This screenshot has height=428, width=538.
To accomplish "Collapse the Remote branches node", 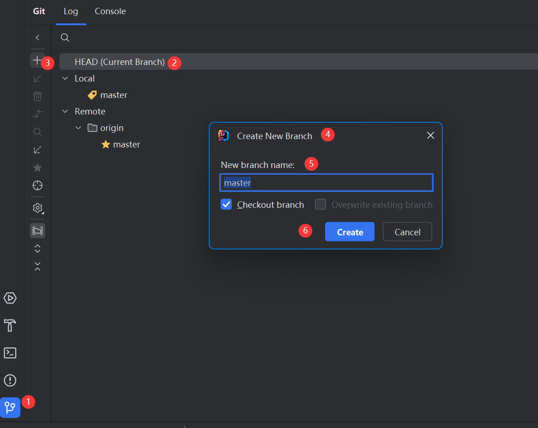I will [65, 112].
